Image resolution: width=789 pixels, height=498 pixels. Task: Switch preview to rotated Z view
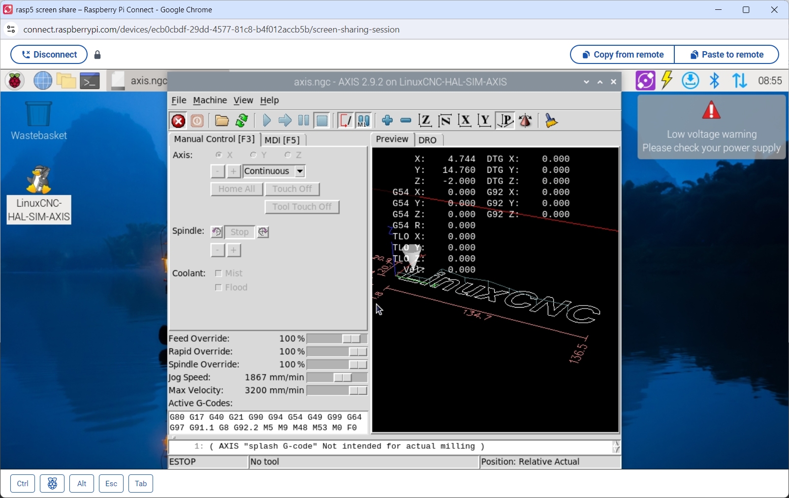pos(445,121)
